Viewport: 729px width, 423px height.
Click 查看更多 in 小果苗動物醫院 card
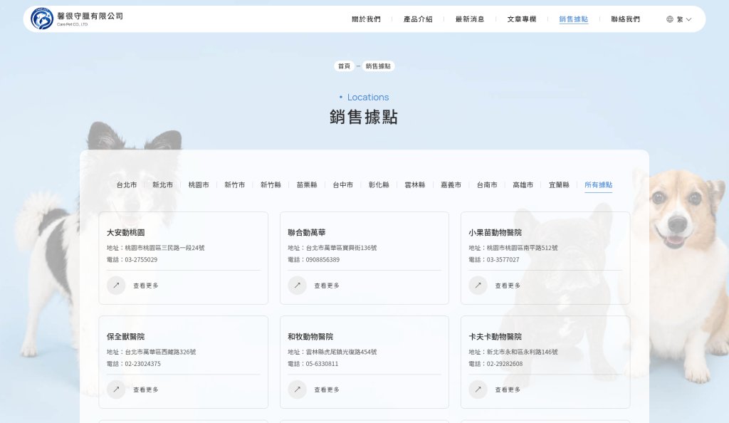[x=508, y=286]
